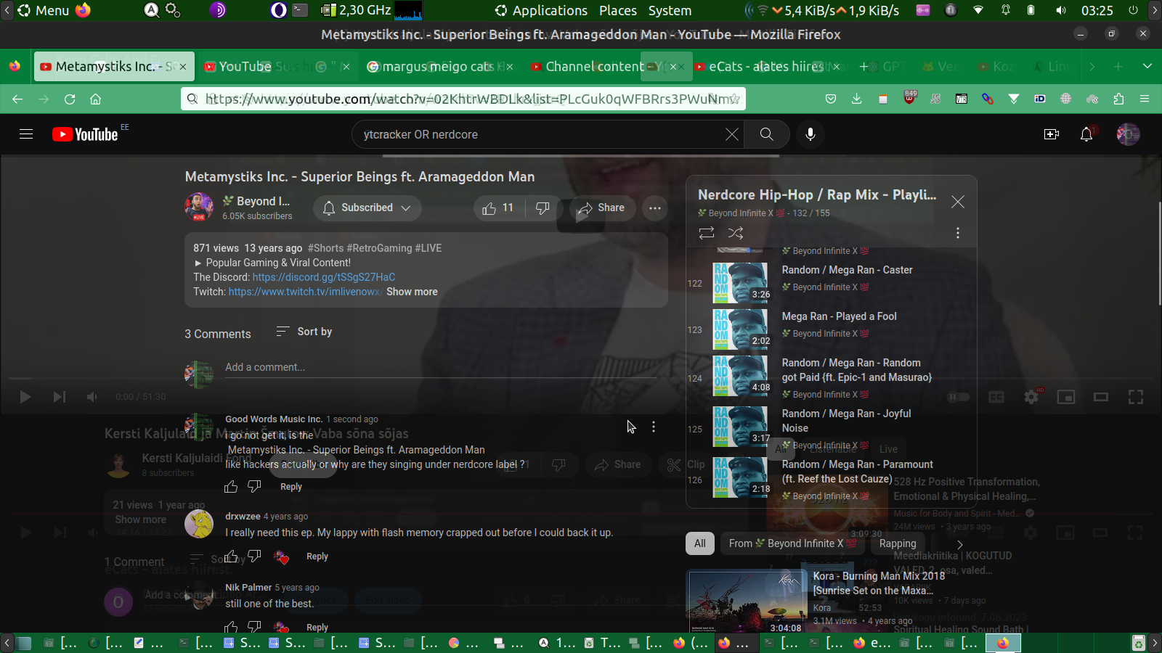This screenshot has width=1162, height=653.
Task: Toggle loop playlist
Action: (707, 233)
